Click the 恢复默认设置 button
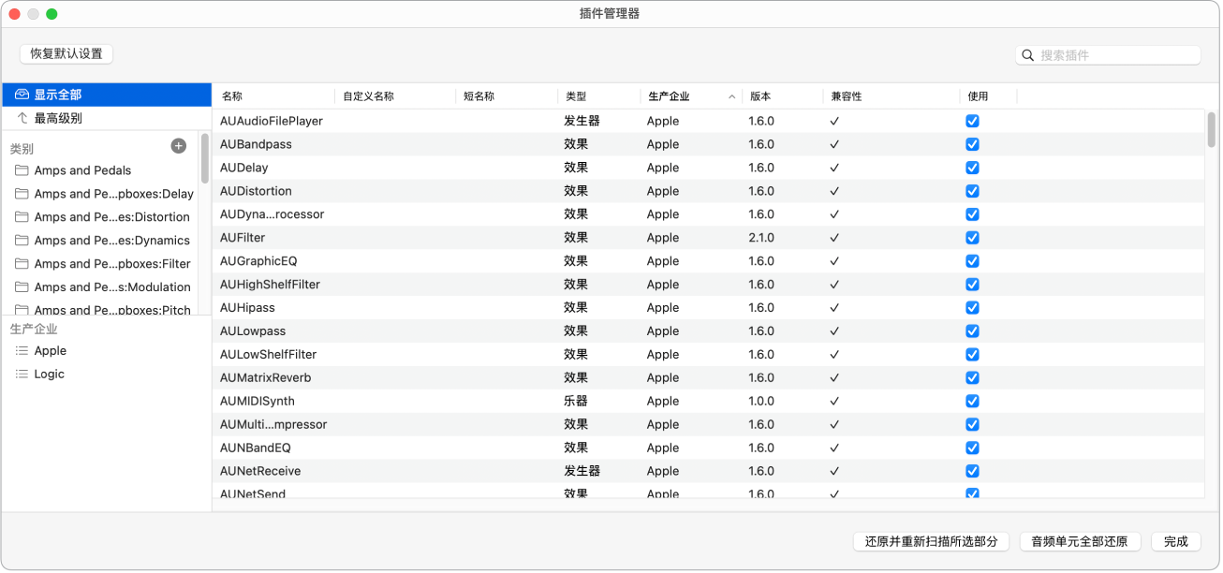 point(66,53)
